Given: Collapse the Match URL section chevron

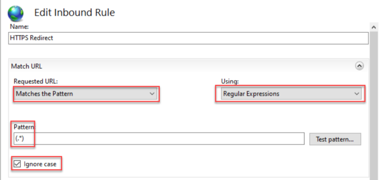Looking at the screenshot, I should point(359,66).
